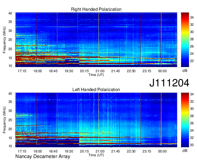Click "34" value on Right Handed dB colorbar
The image size is (197, 160).
(192, 17)
